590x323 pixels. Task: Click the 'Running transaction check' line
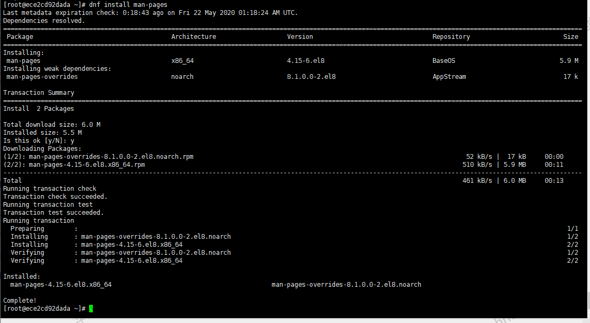pyautogui.click(x=50, y=189)
